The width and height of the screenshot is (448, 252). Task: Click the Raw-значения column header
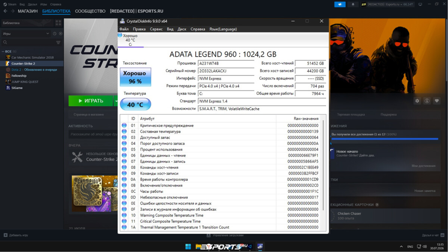(x=299, y=118)
